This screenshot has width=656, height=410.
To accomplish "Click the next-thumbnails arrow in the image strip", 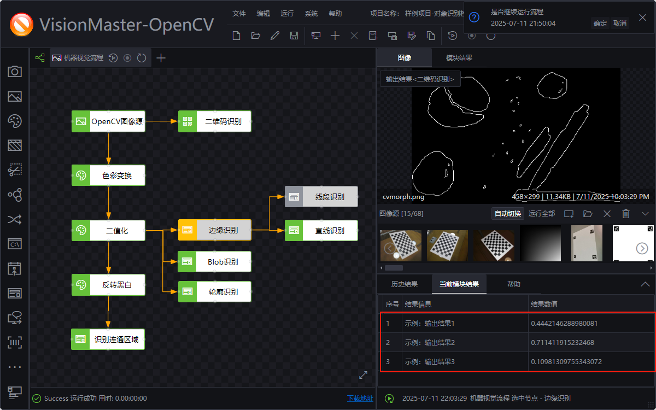I will 642,248.
